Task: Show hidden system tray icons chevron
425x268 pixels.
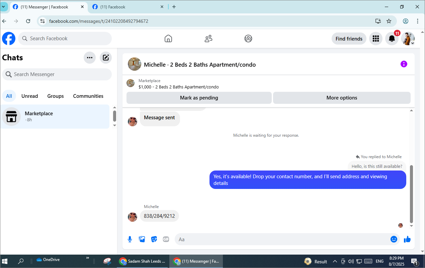Action: 335,261
